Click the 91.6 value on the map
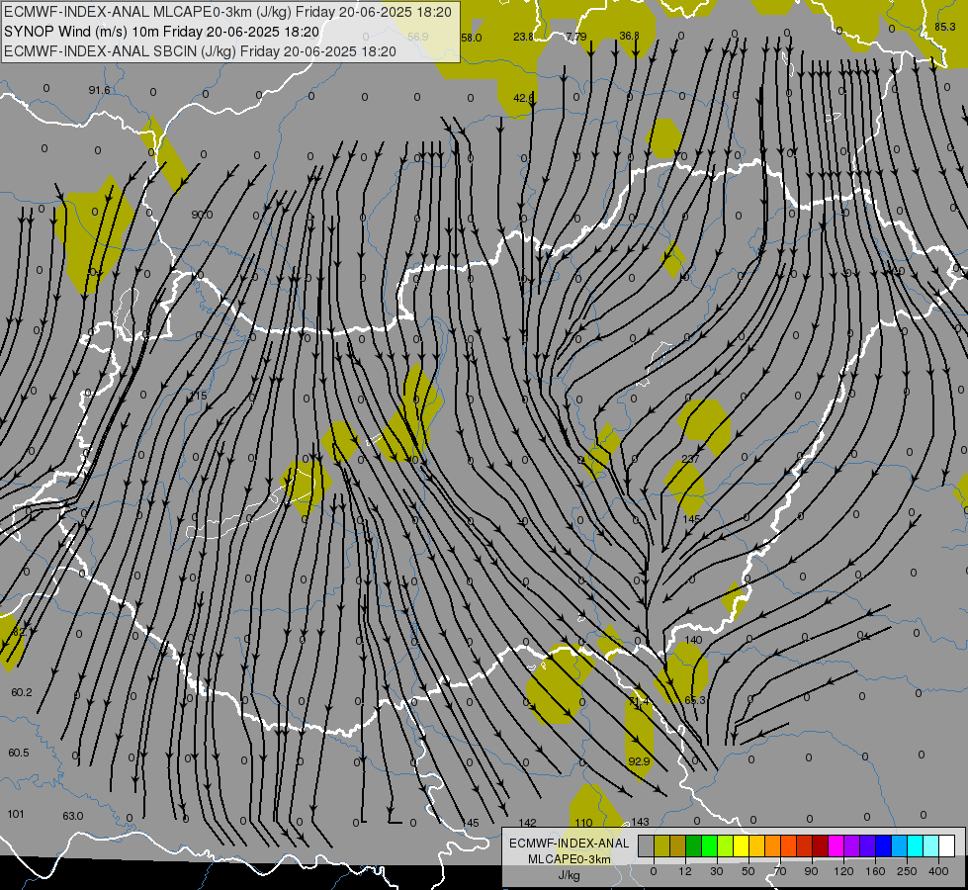Viewport: 968px width, 890px height. [x=99, y=90]
